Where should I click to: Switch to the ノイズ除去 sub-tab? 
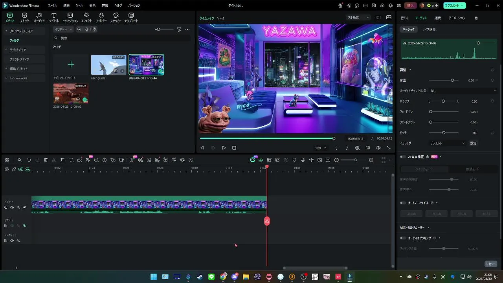point(429,29)
